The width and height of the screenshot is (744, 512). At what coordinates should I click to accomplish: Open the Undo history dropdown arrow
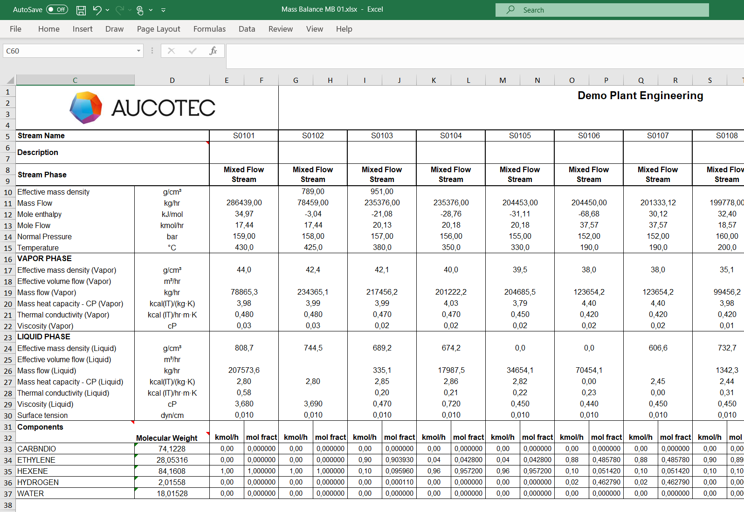click(x=108, y=10)
